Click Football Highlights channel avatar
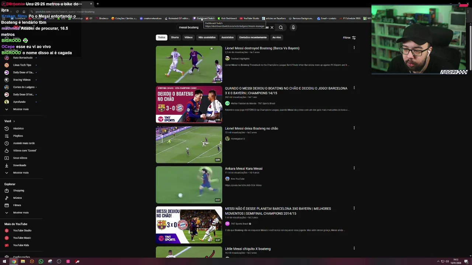This screenshot has width=472, height=265. [x=227, y=59]
